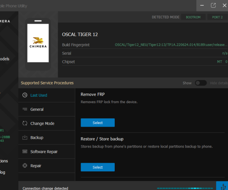Select the Restore / Store backup procedure

(x=98, y=167)
